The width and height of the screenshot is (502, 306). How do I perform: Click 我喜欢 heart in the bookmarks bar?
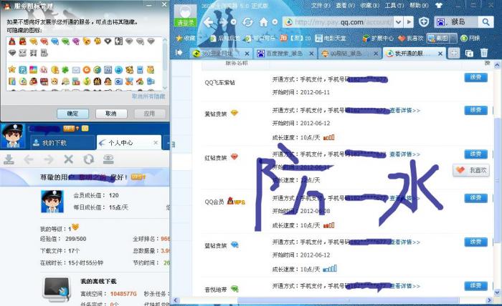(x=411, y=39)
